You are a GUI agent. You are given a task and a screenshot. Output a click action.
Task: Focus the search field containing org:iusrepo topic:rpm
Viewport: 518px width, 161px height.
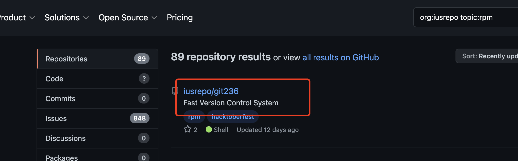[x=465, y=17]
